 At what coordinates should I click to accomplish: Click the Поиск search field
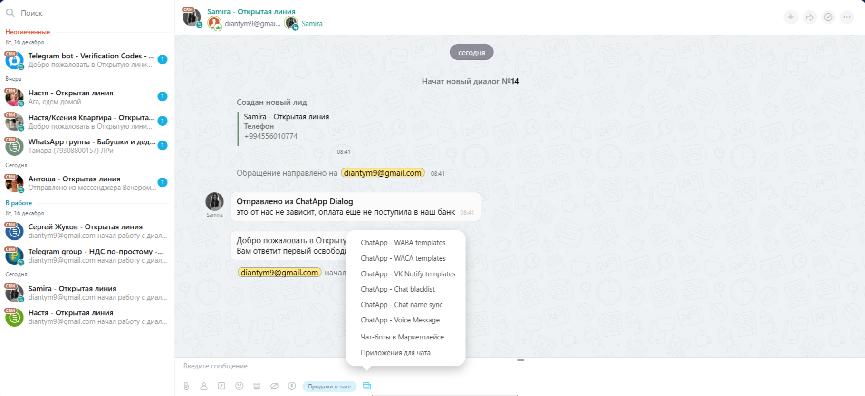click(x=90, y=13)
